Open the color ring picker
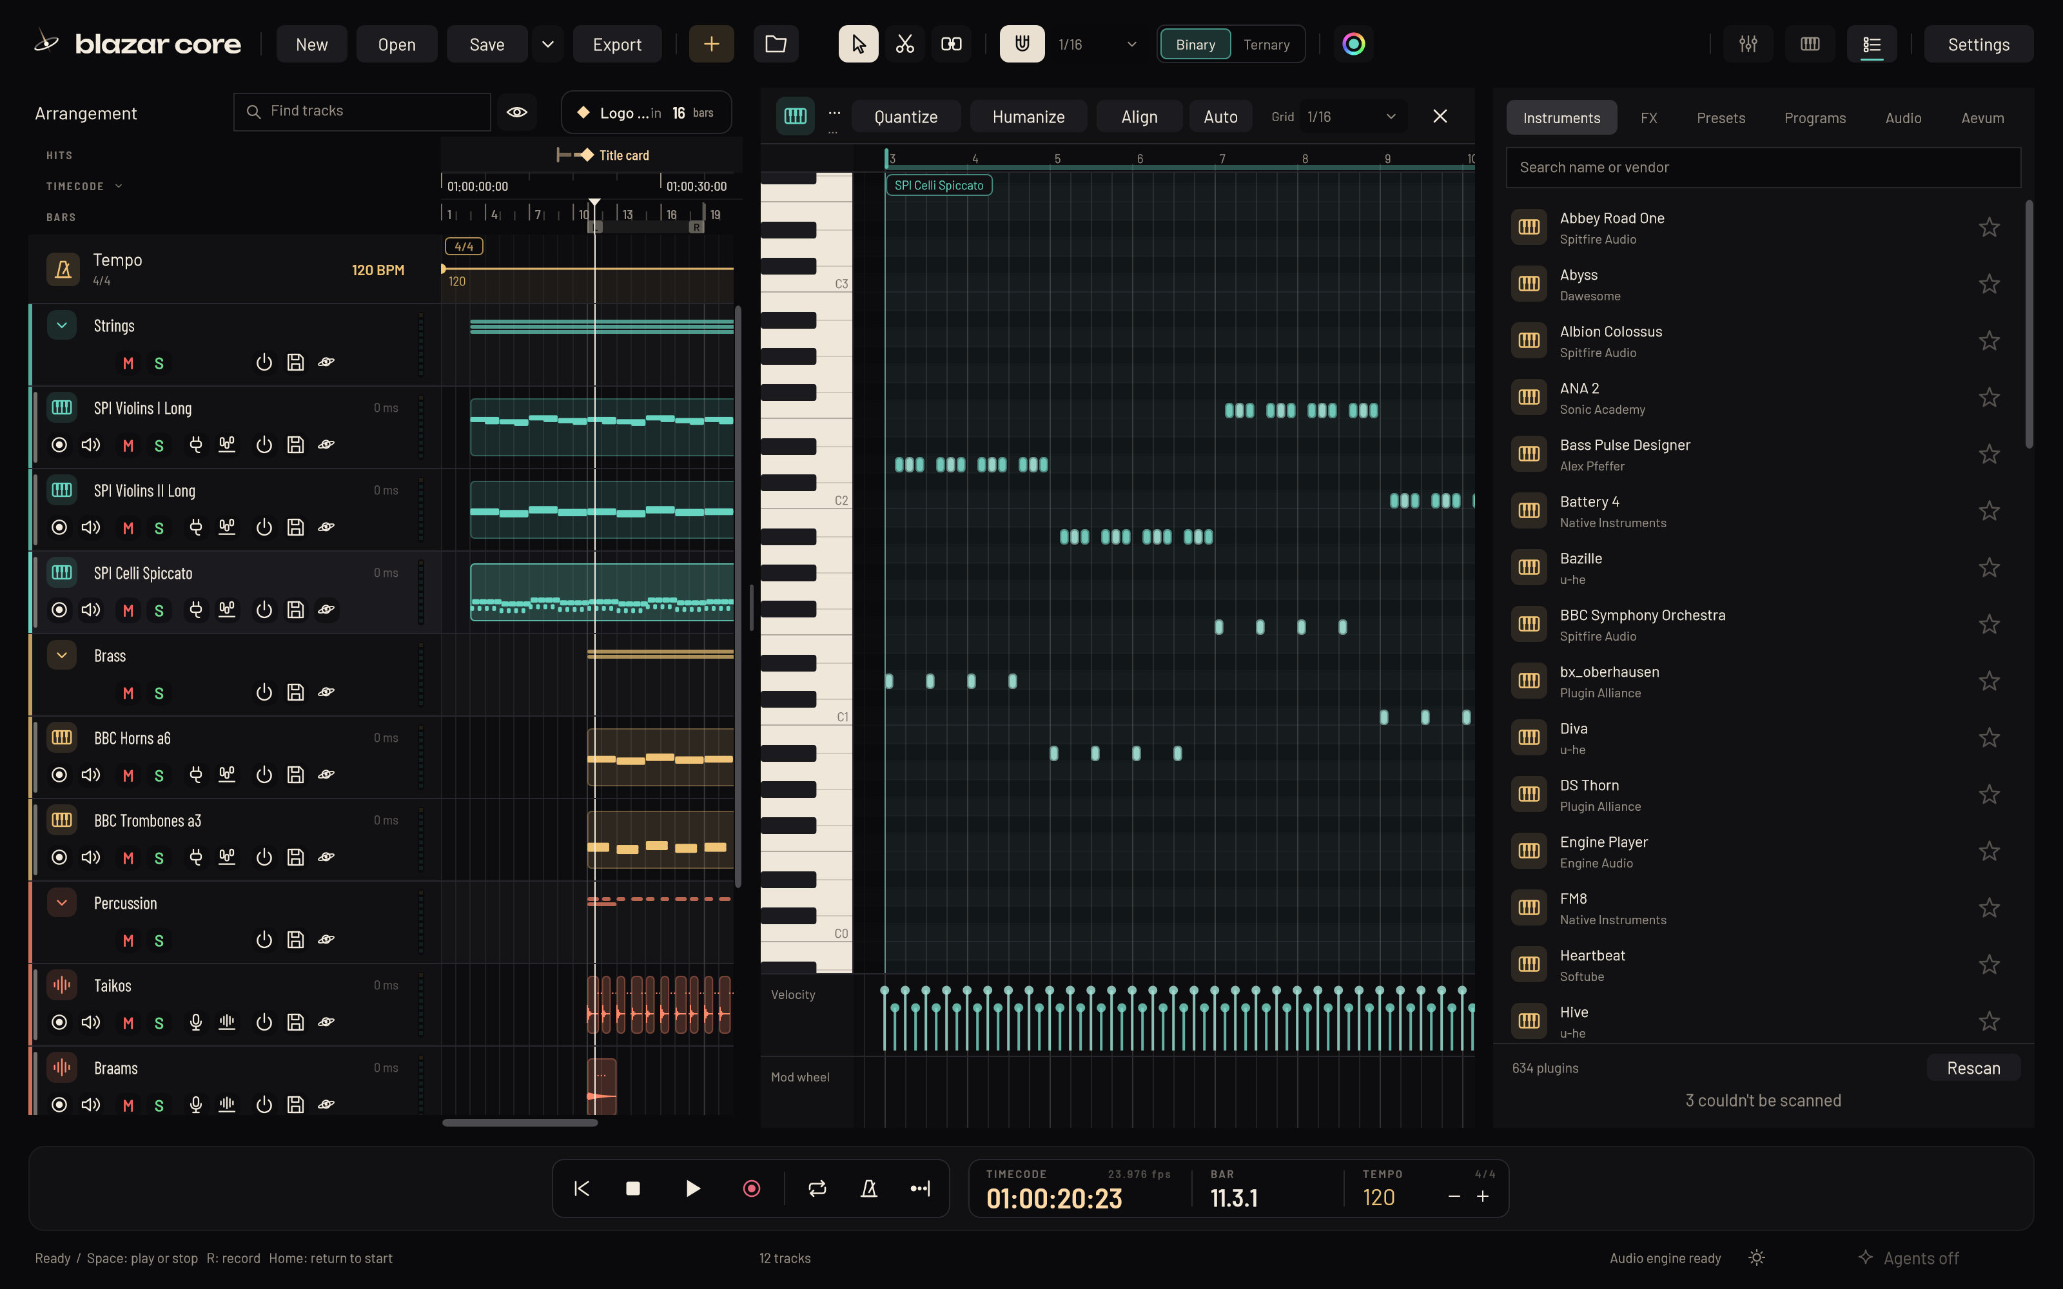Image resolution: width=2063 pixels, height=1289 pixels. [x=1354, y=44]
